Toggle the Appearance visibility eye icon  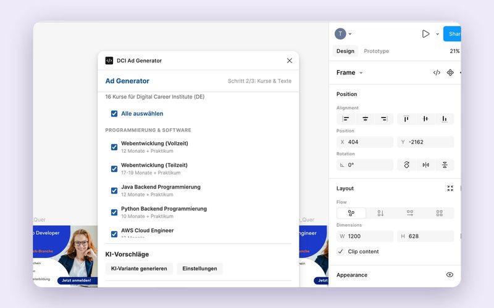[x=450, y=275]
